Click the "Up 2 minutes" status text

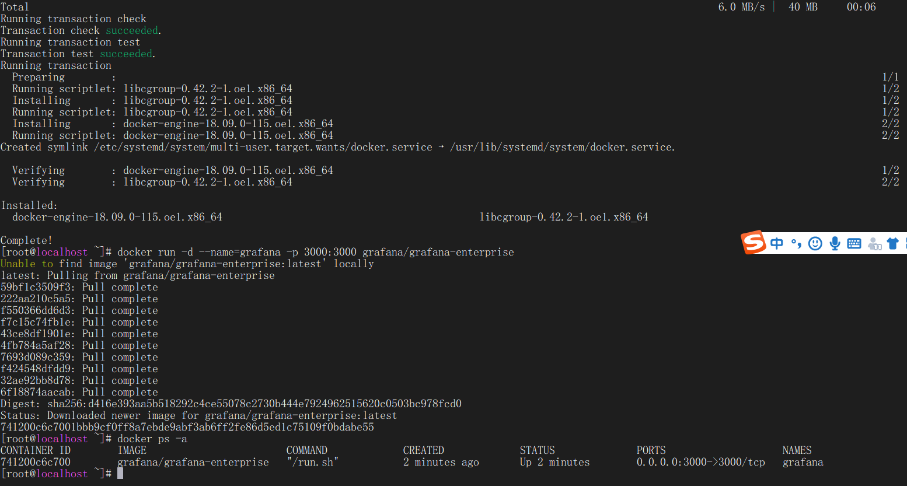click(554, 462)
